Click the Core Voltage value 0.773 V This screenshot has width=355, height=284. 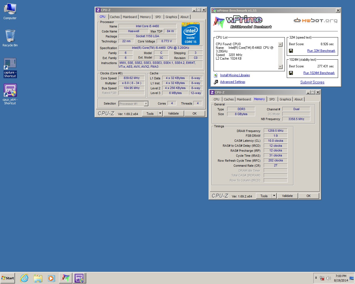166,41
